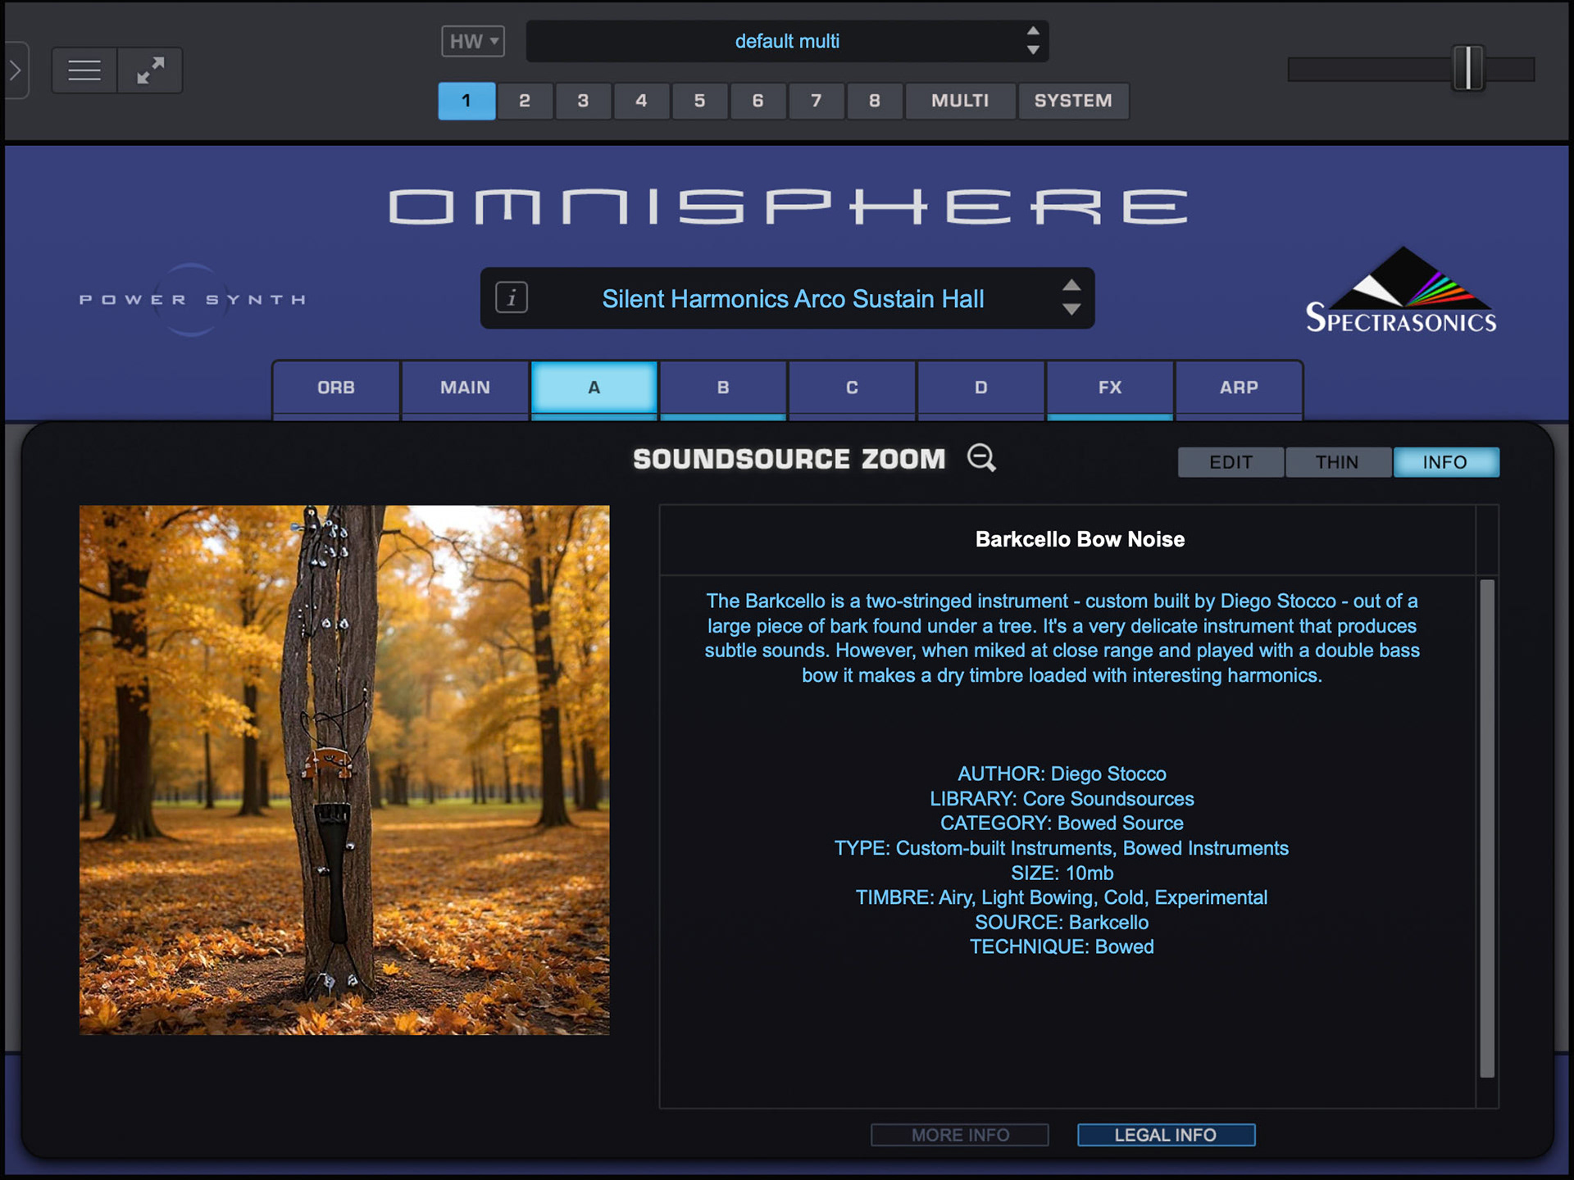Open the HW hardware profile dropdown

click(473, 41)
